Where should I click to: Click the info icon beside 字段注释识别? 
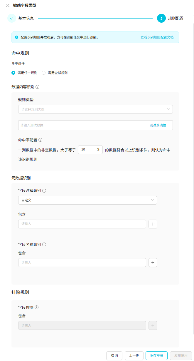44,191
